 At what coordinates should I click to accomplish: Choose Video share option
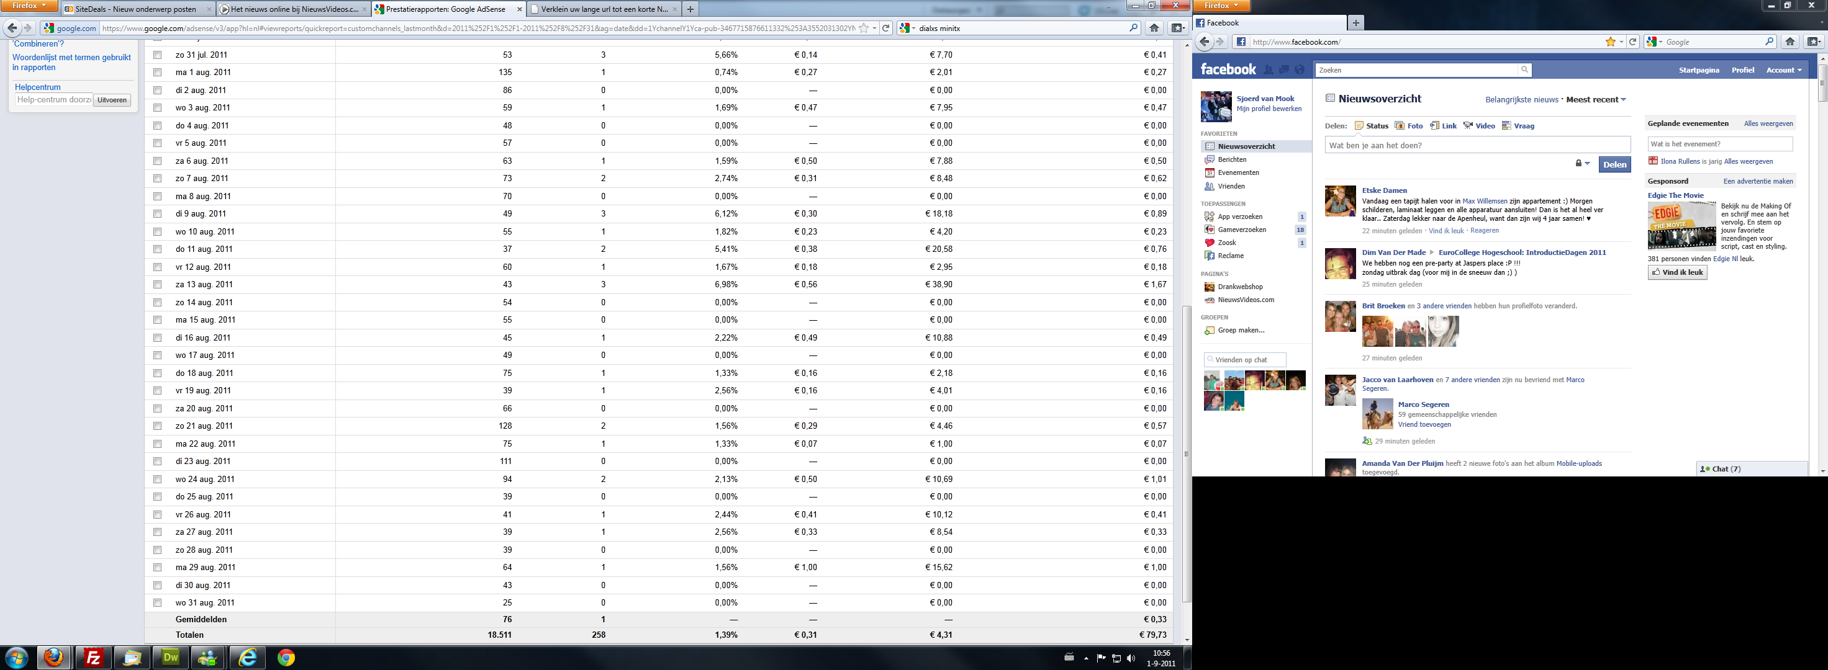tap(1479, 125)
